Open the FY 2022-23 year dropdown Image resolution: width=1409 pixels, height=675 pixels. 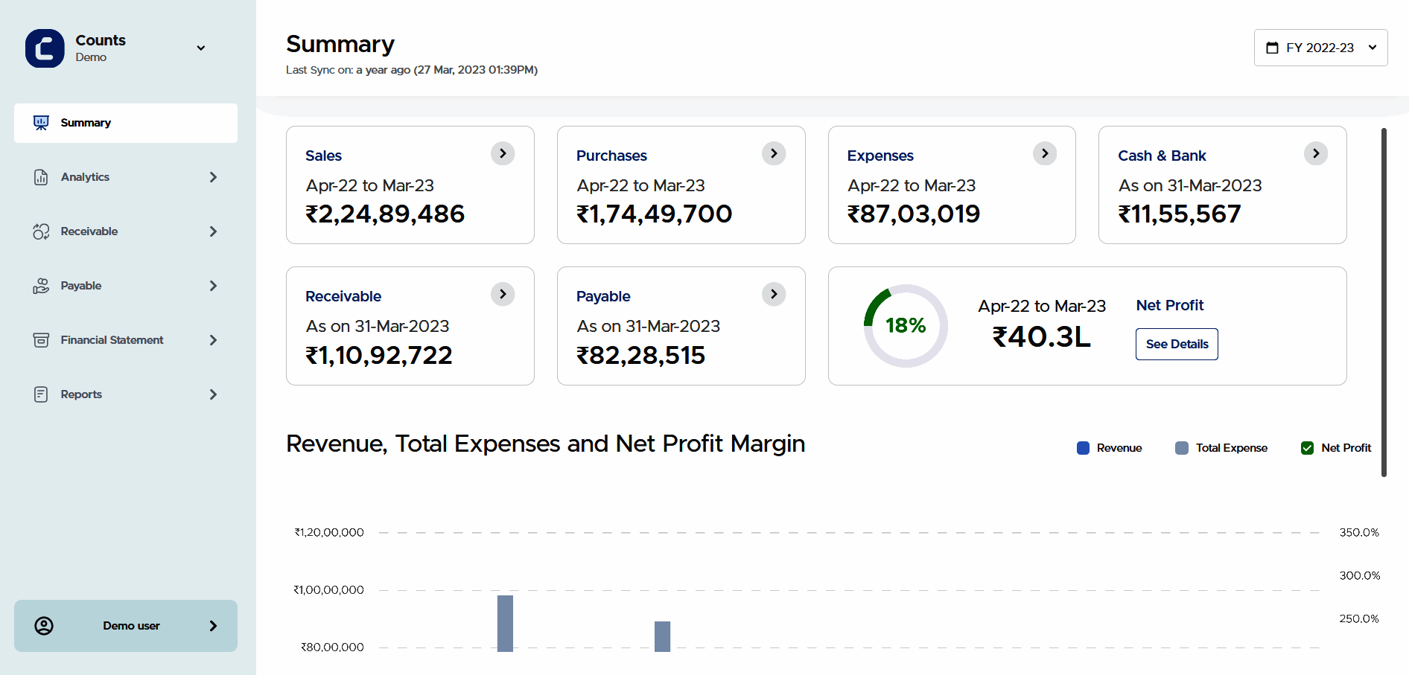click(1320, 48)
